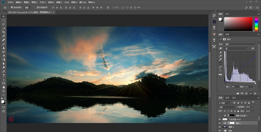Viewport: 261px width, 132px height.
Task: Open the curves preset dropdown
Action: [x=240, y=44]
